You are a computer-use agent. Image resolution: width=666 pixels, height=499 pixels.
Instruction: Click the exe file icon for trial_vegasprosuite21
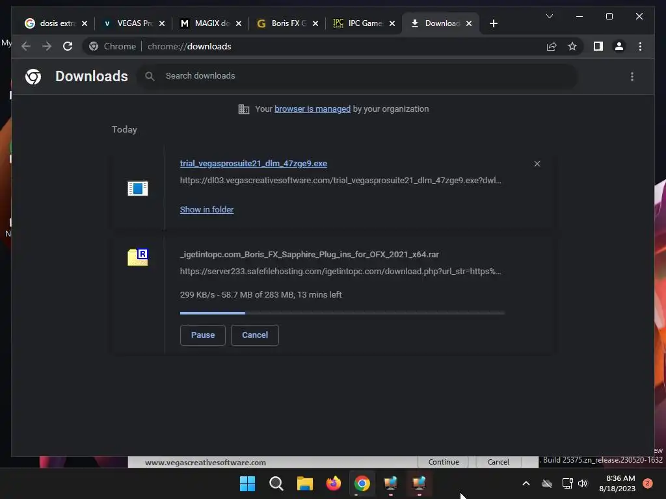[138, 188]
